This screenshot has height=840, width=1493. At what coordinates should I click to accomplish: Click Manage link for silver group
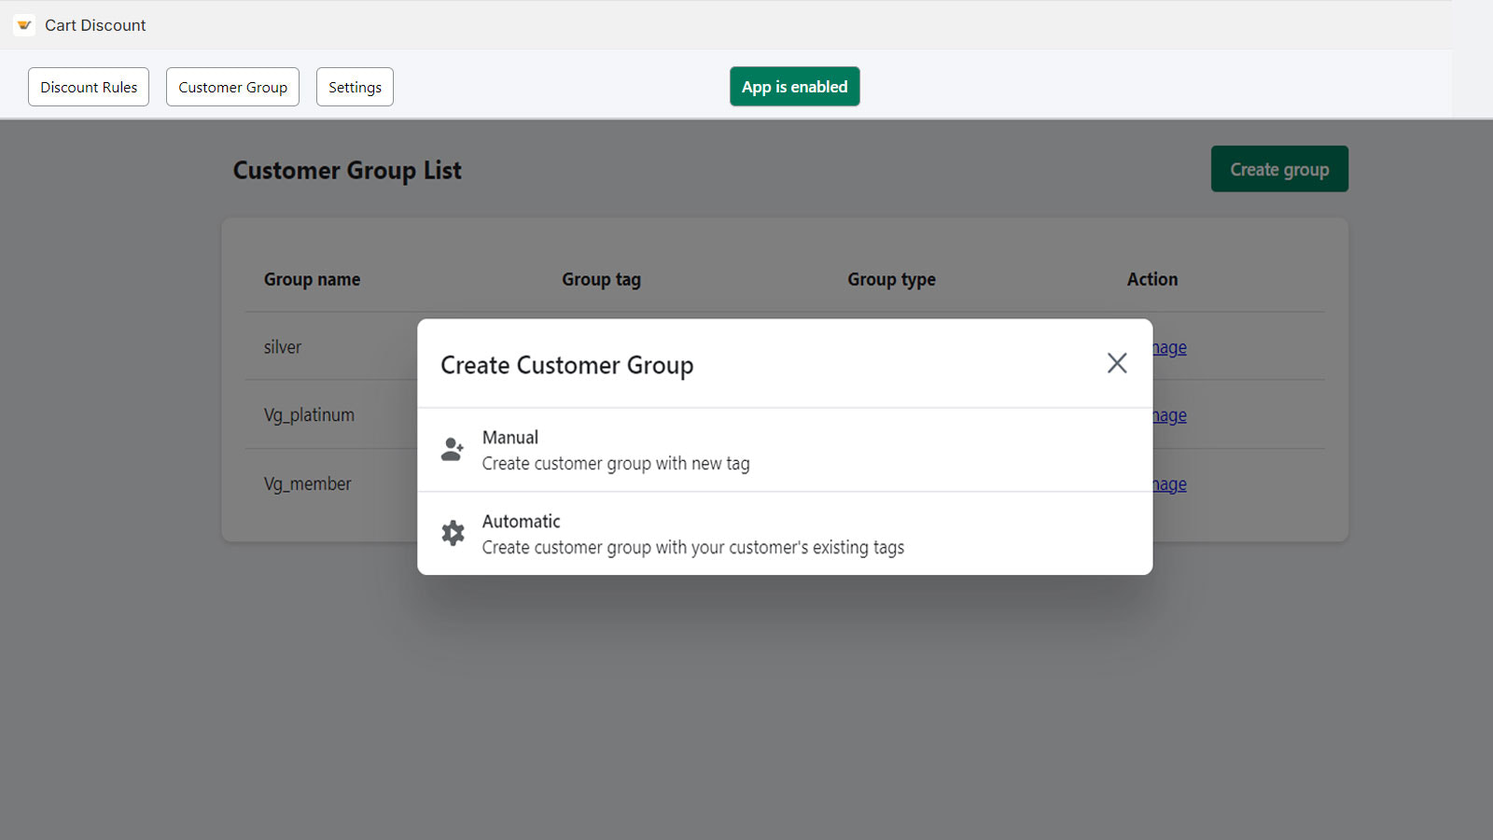pos(1170,347)
